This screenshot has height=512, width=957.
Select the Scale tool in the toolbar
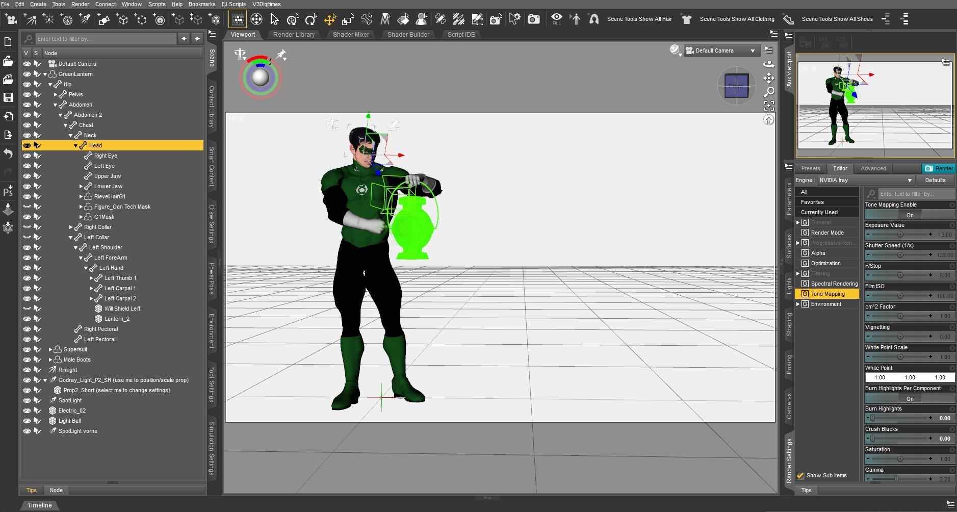348,19
